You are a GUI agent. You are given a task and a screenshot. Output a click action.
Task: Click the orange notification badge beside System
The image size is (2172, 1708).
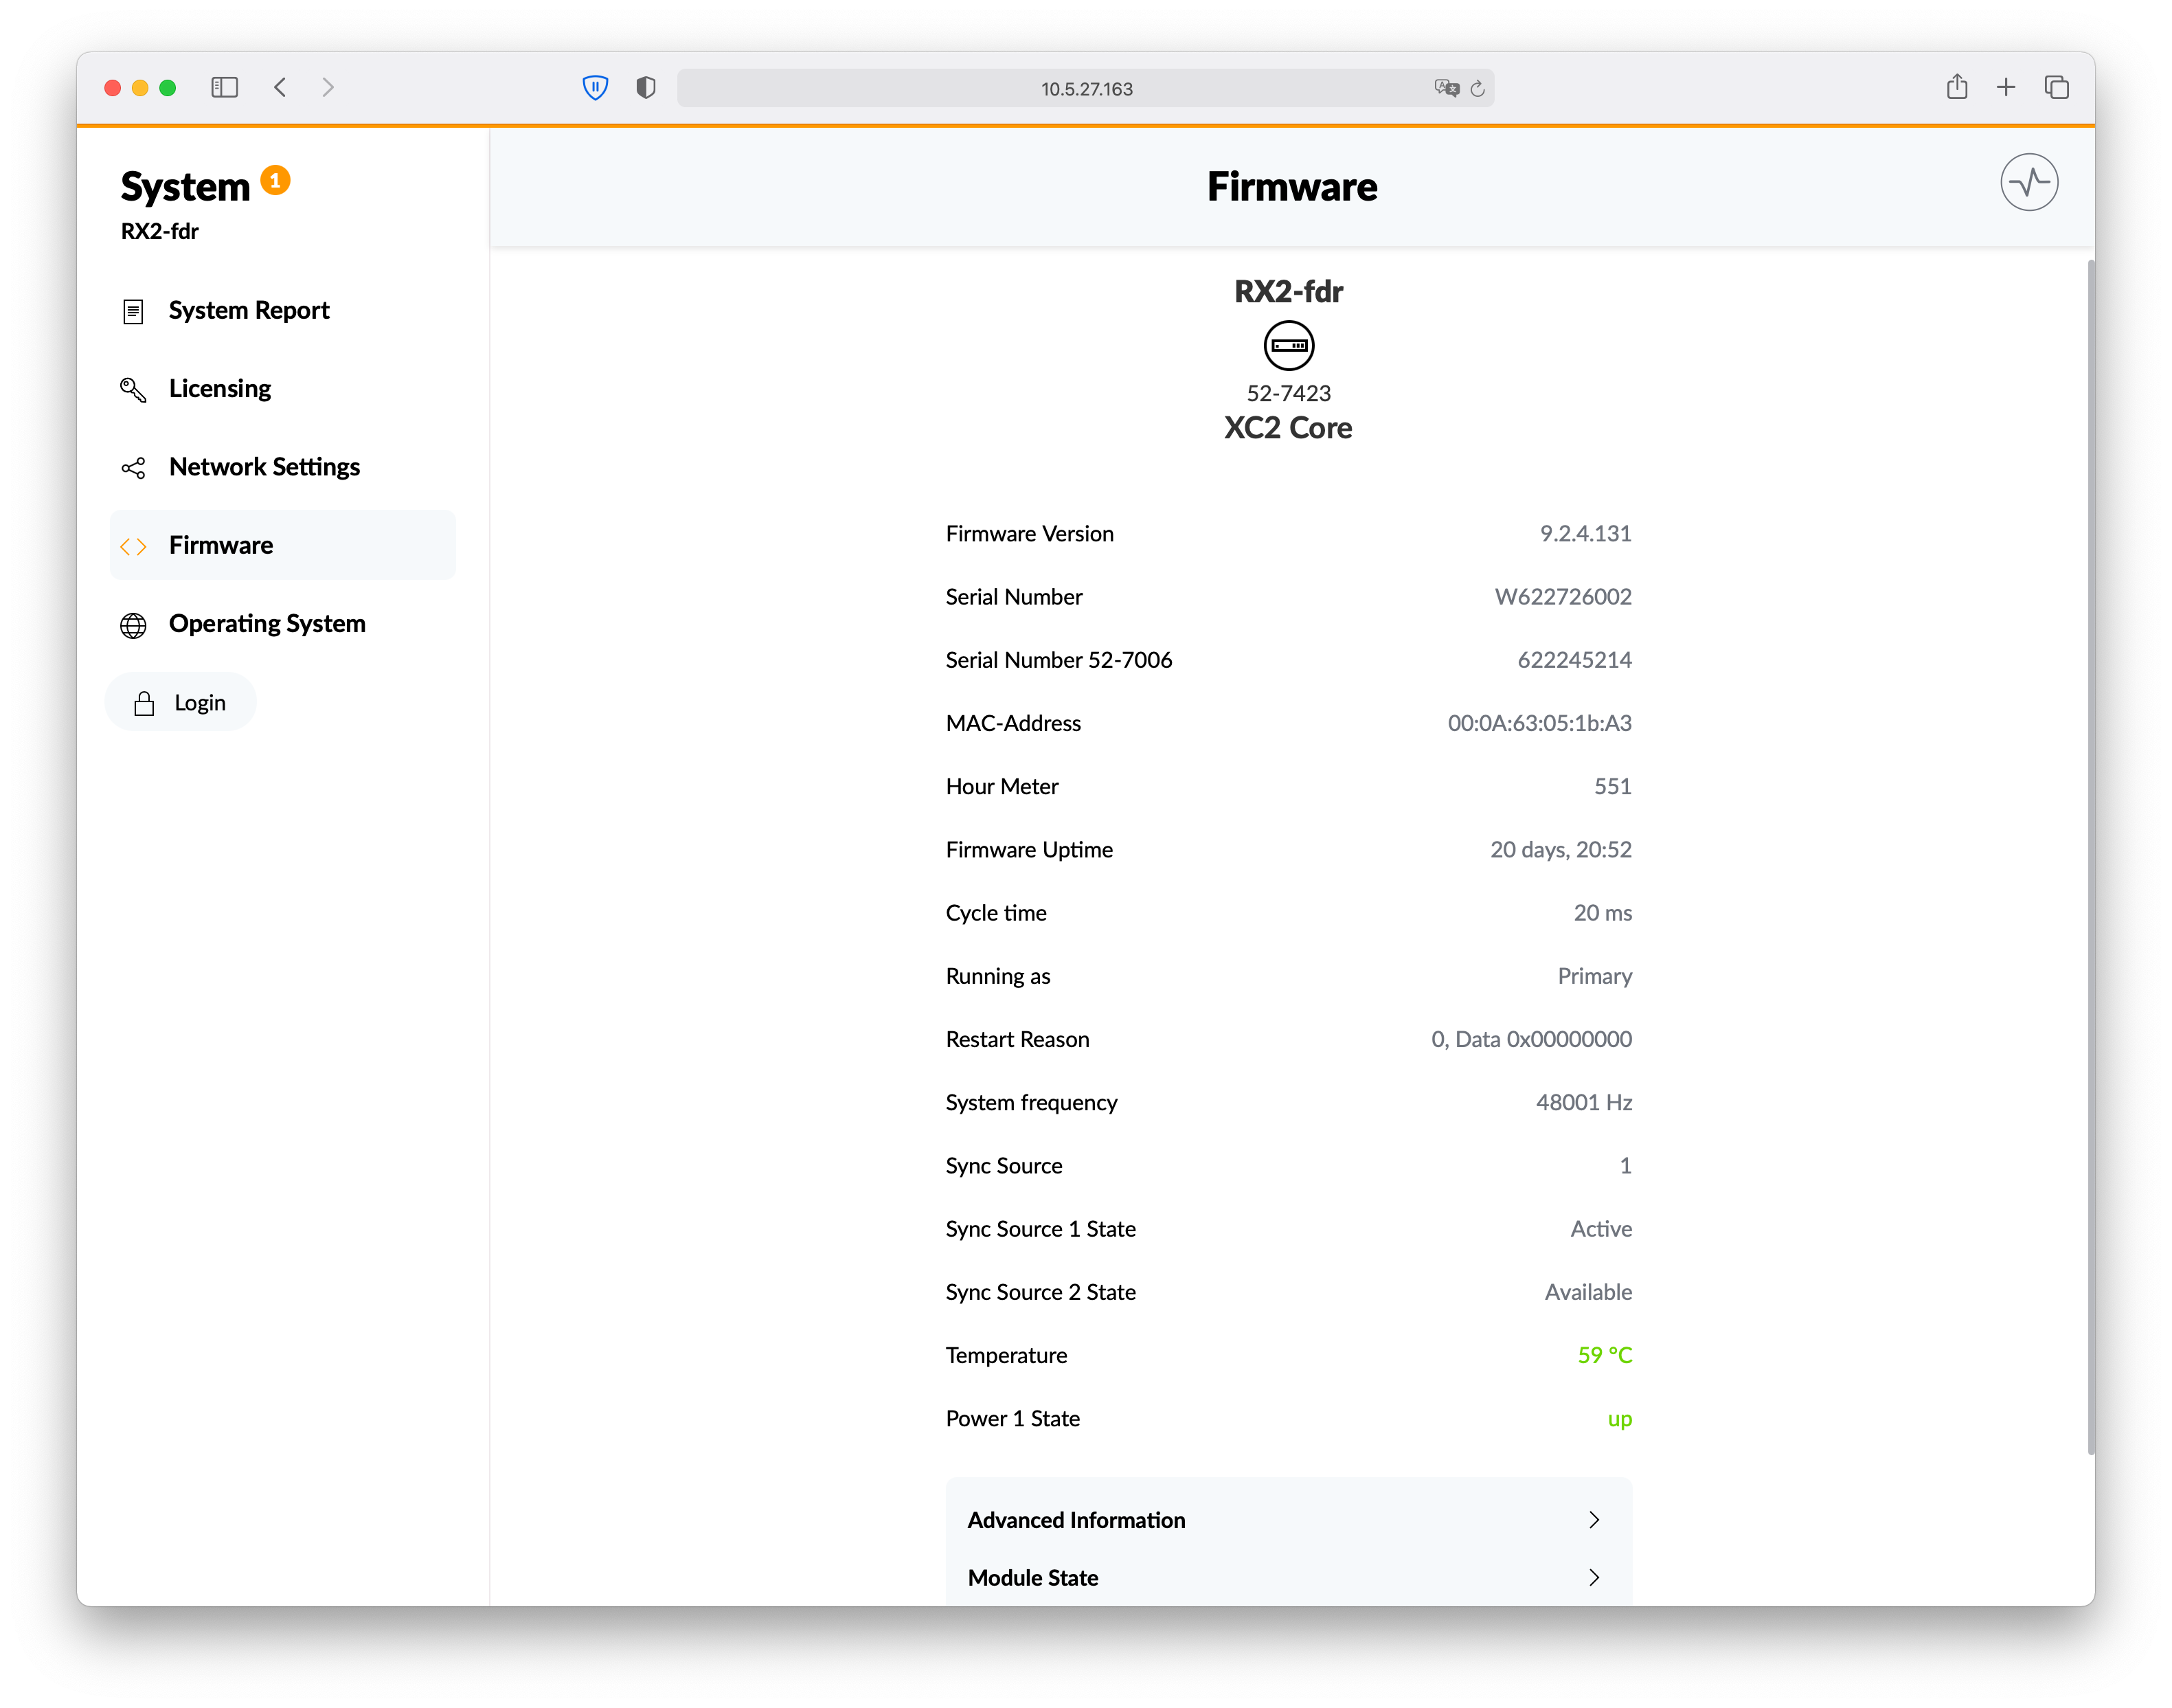click(x=275, y=180)
